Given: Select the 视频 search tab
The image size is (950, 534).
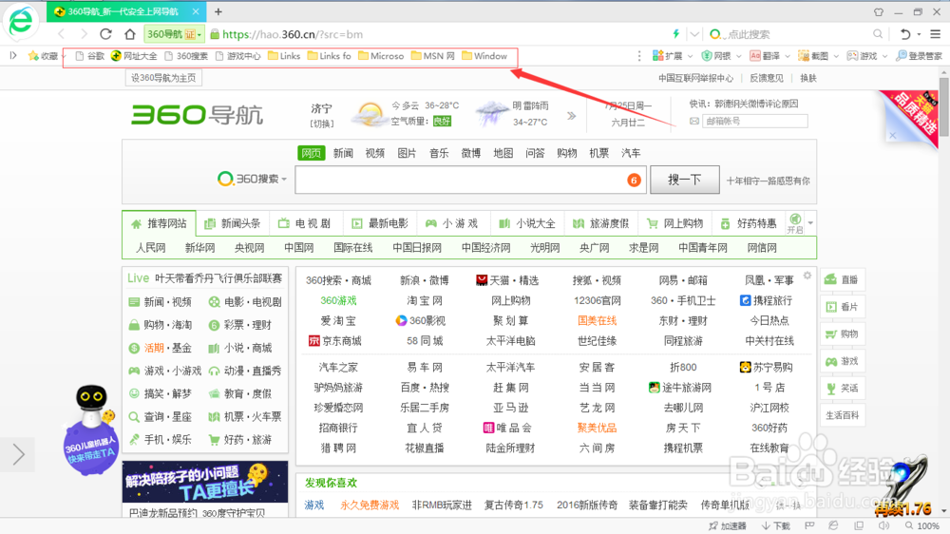Looking at the screenshot, I should (x=375, y=153).
